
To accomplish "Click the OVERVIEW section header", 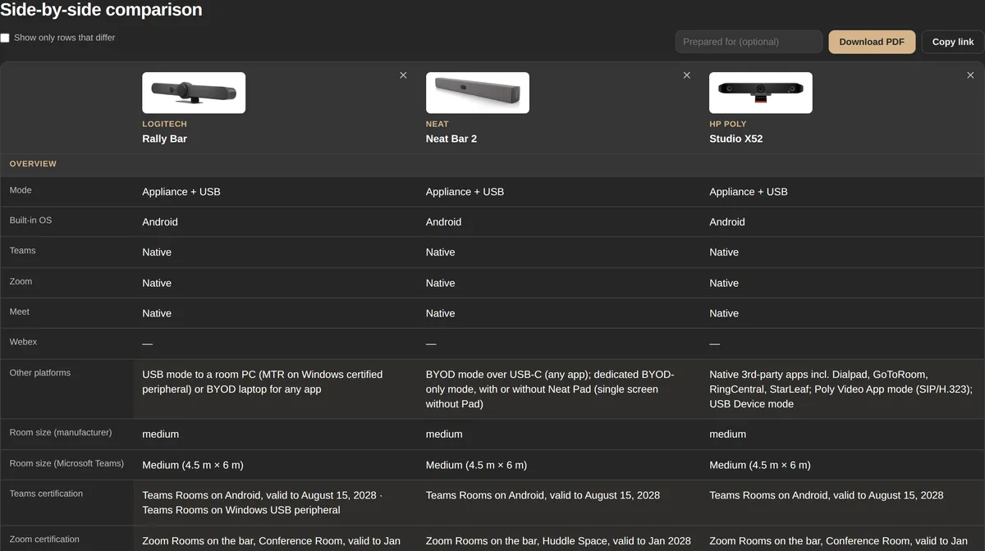I will click(33, 164).
